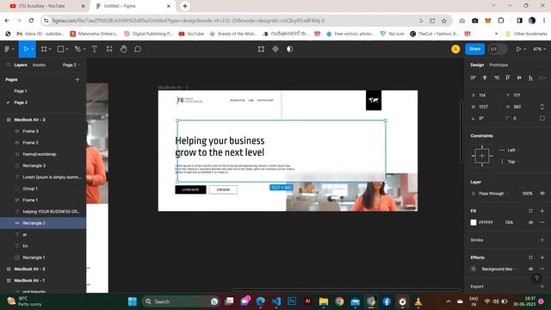Click the layer opacity 100% field

[527, 193]
